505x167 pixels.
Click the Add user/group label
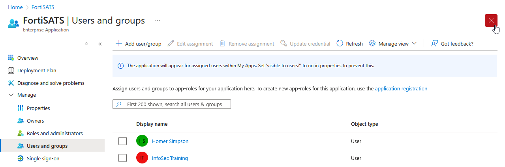click(143, 44)
